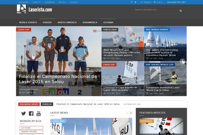Click the LATEST NEWS heading
The height and width of the screenshot is (135, 203).
pyautogui.click(x=59, y=113)
